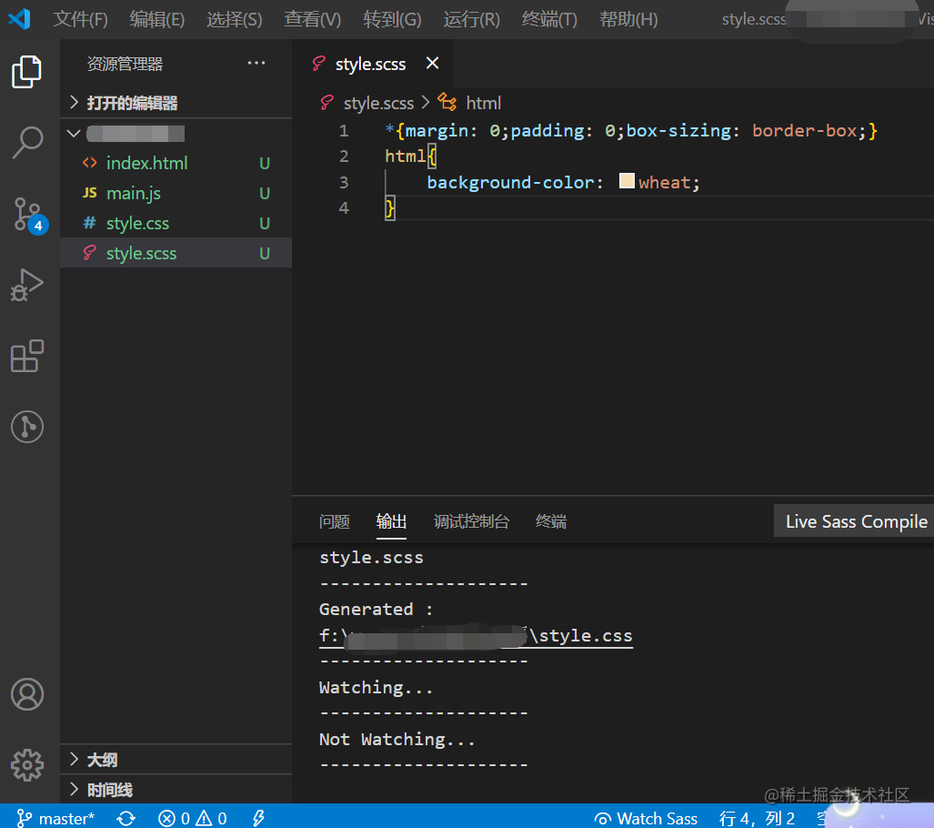The width and height of the screenshot is (934, 828).
Task: Collapse the open editors folder chevron
Action: coord(74,102)
